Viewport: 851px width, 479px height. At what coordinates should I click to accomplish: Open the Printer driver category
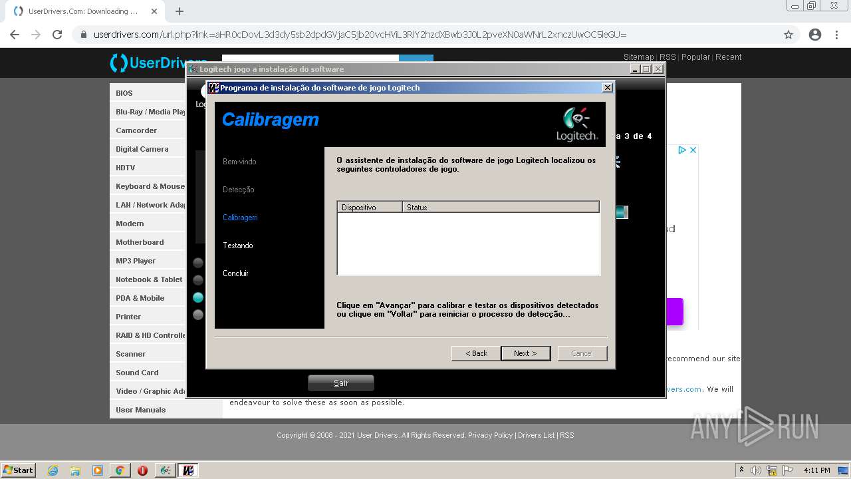pyautogui.click(x=128, y=317)
